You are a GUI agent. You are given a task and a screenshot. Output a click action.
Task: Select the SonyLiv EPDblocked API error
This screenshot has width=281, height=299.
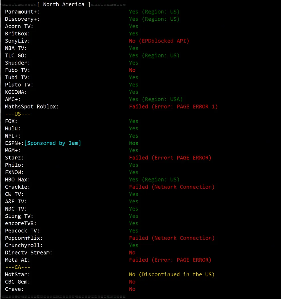(159, 41)
